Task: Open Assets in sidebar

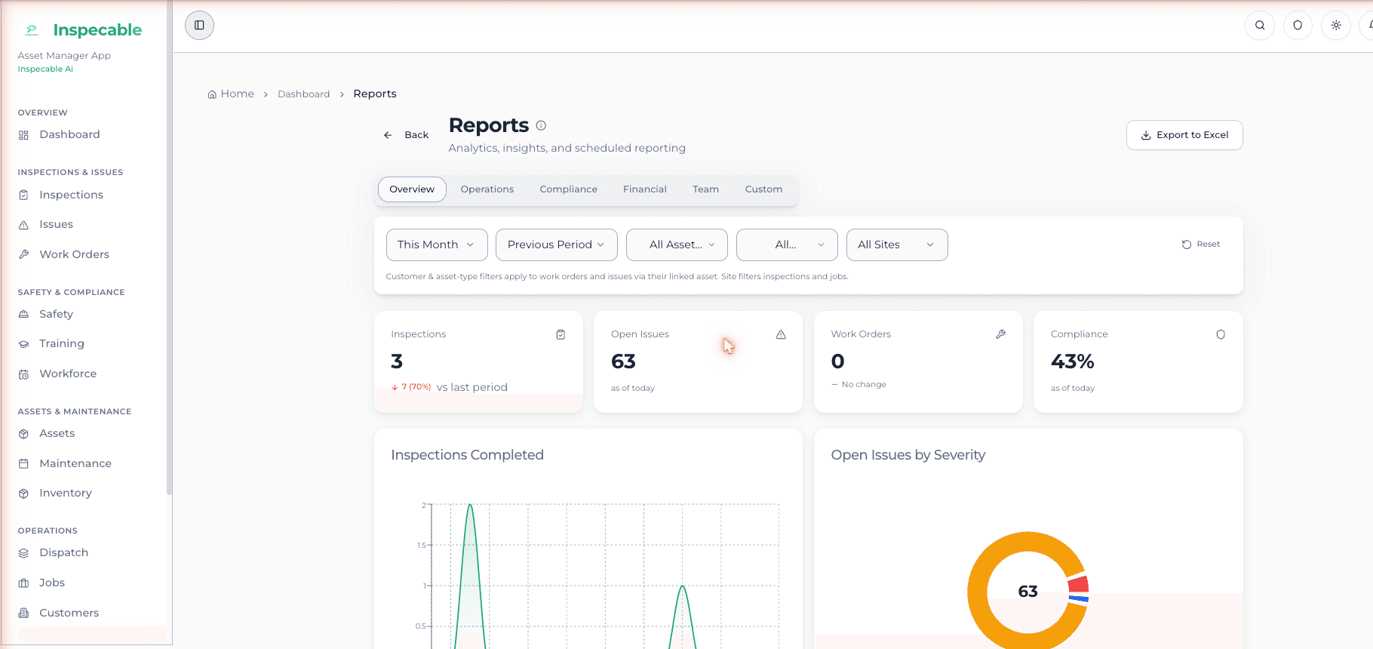Action: [x=57, y=433]
